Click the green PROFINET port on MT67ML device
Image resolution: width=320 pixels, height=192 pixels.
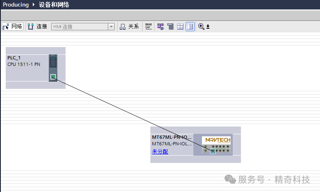pos(213,151)
